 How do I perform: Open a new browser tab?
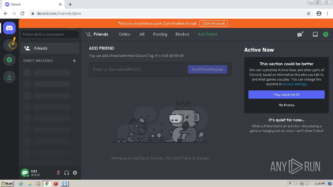click(x=70, y=4)
